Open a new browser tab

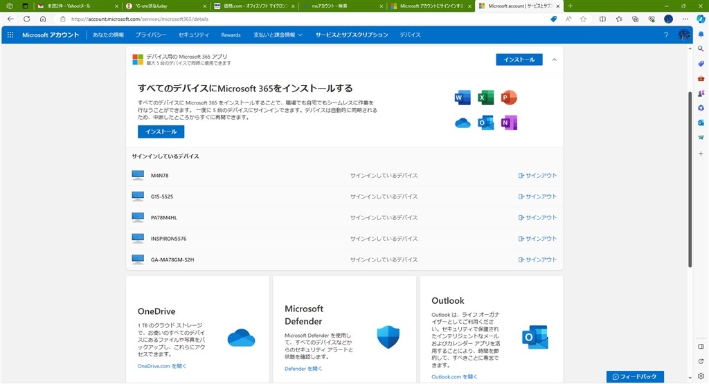coord(570,6)
